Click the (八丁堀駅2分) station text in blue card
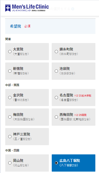 point(69,165)
